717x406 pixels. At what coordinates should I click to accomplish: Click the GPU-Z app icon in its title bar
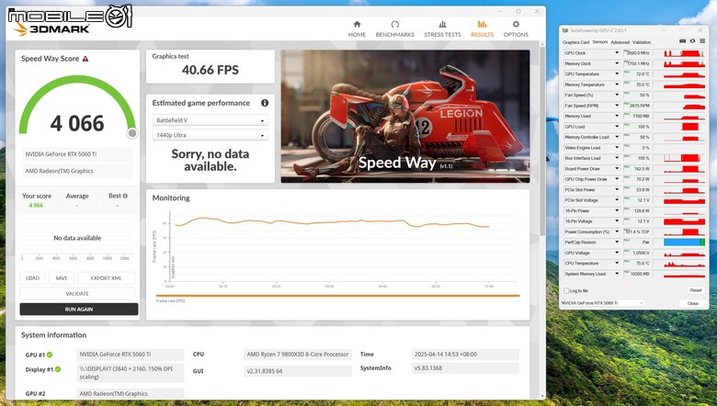coord(565,30)
